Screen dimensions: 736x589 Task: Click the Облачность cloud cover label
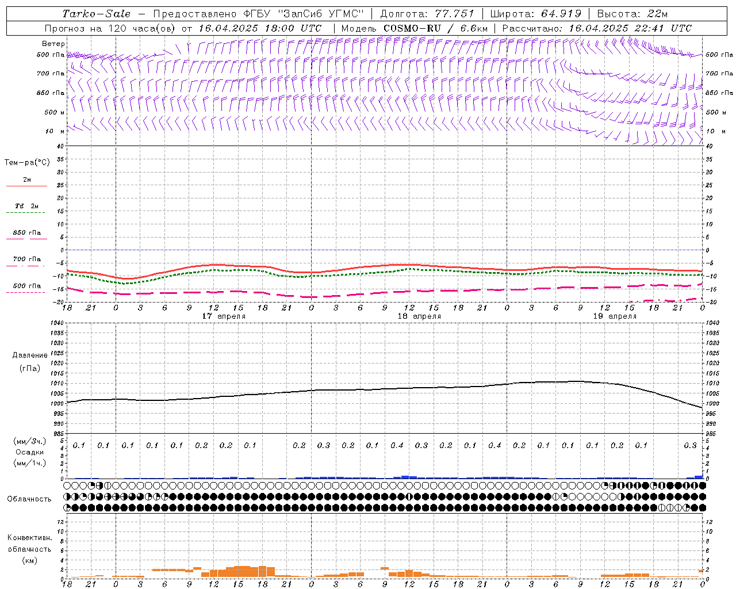pos(29,499)
